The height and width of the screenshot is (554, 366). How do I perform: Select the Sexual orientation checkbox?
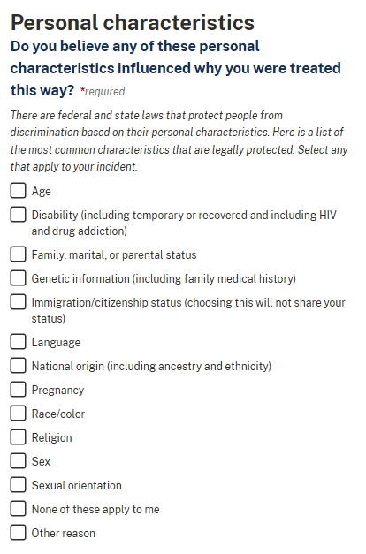tap(18, 485)
